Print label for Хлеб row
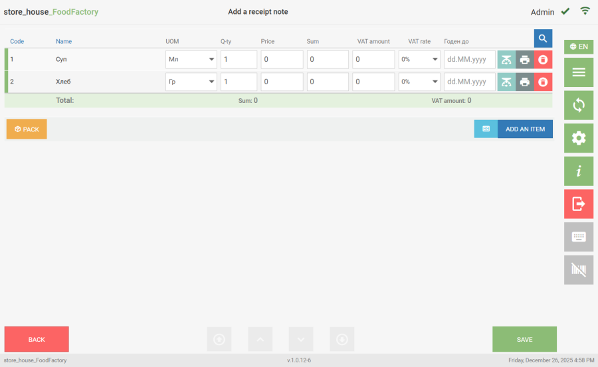The width and height of the screenshot is (598, 367). pos(524,82)
